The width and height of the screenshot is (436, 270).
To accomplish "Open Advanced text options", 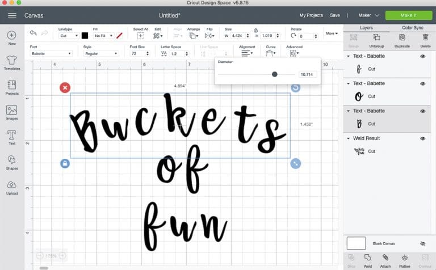I will click(x=294, y=53).
